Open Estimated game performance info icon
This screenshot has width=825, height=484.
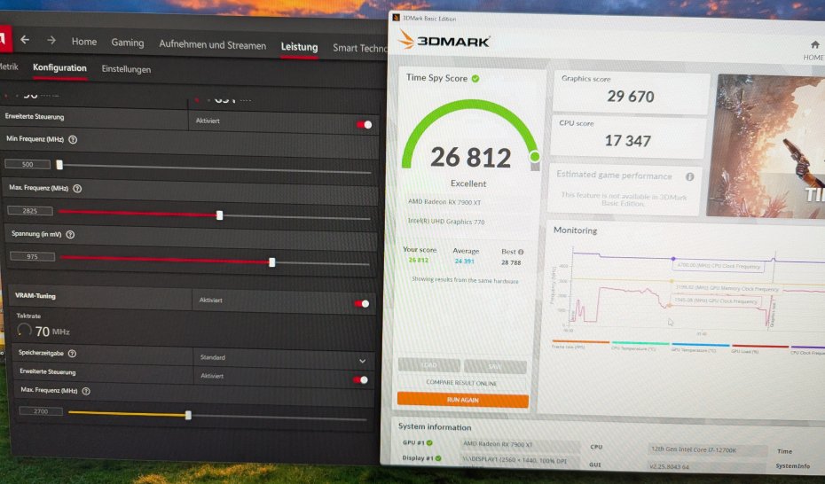pos(690,176)
